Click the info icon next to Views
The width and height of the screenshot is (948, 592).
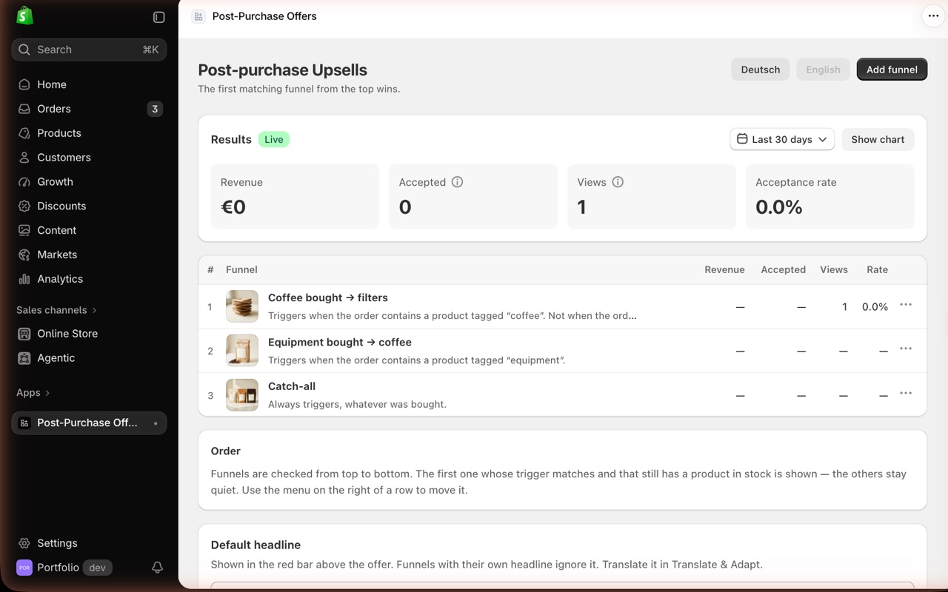point(618,182)
